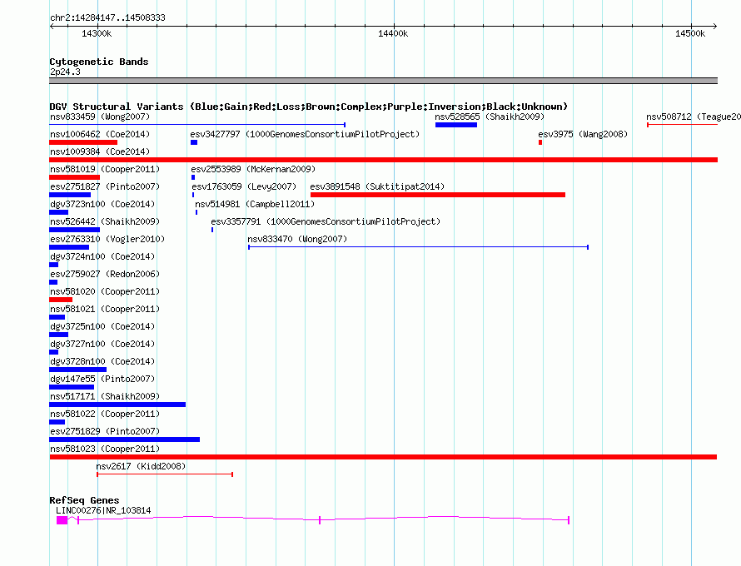Select the esv2751829 blue gain bar
741x566 pixels.
click(x=124, y=439)
